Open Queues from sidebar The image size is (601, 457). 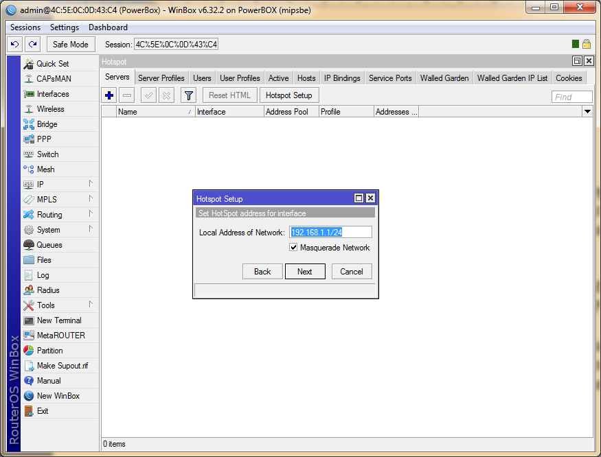pos(49,245)
